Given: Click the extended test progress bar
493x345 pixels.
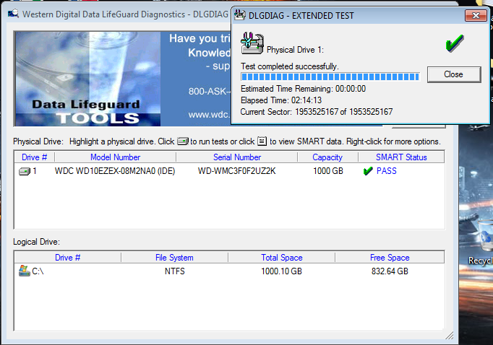Looking at the screenshot, I should (x=330, y=77).
